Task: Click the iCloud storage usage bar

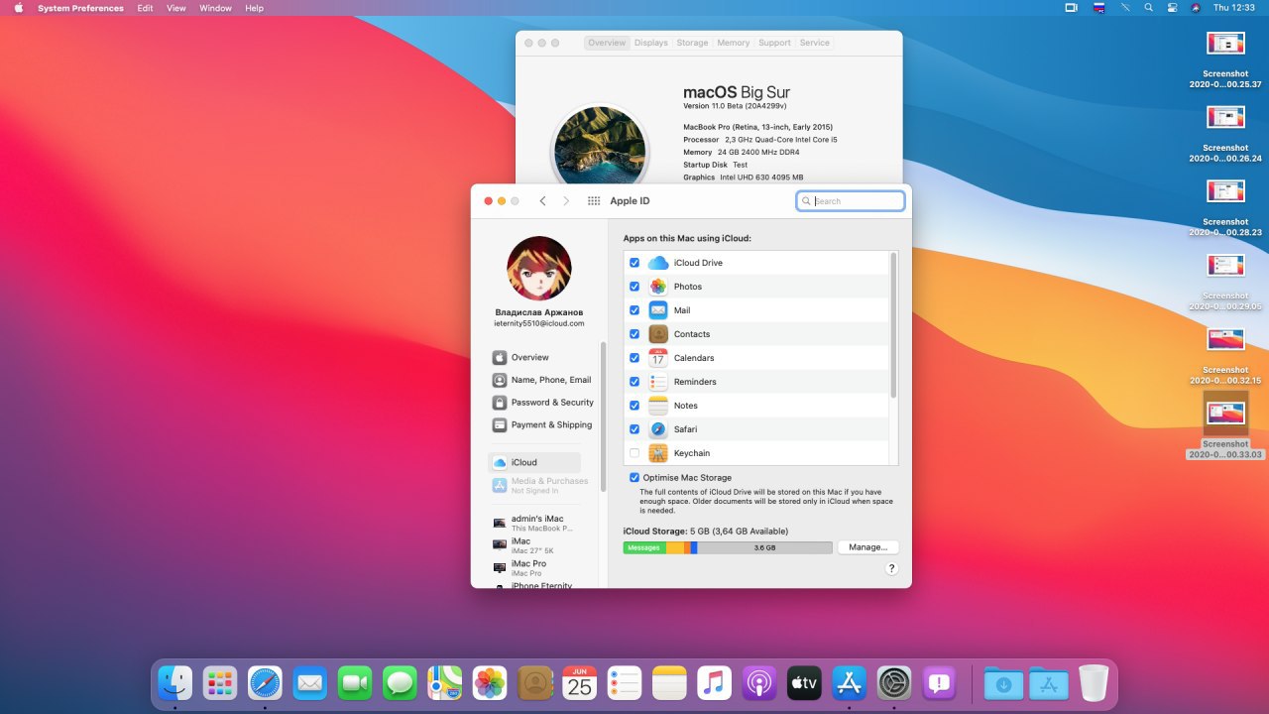Action: pos(728,547)
